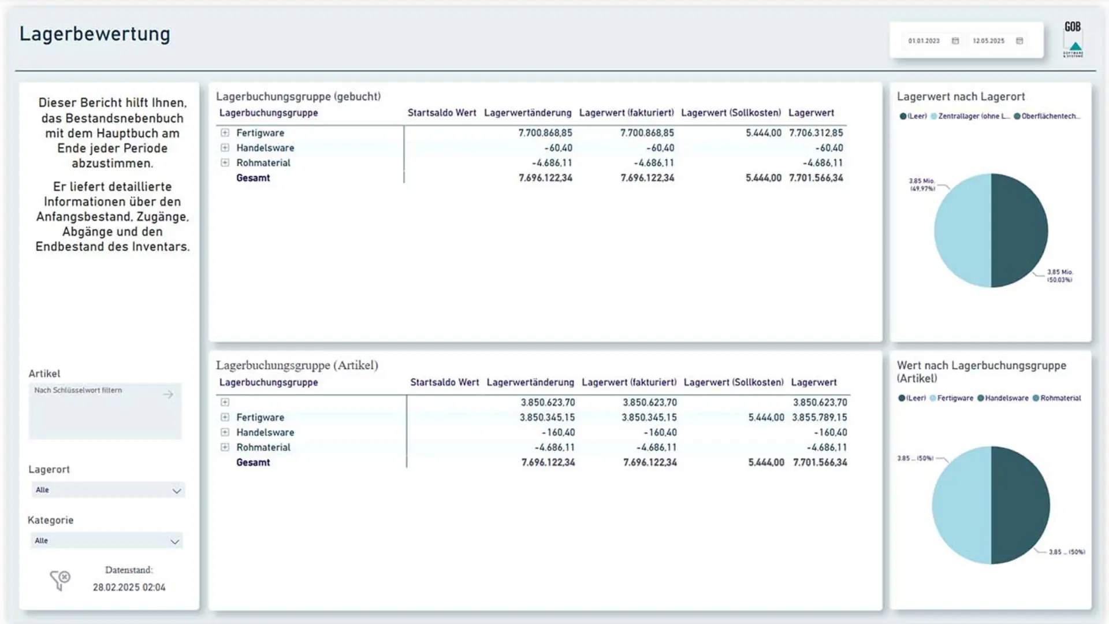Click value 3.855.789,15 in Artikel table
The image size is (1109, 624).
point(819,417)
